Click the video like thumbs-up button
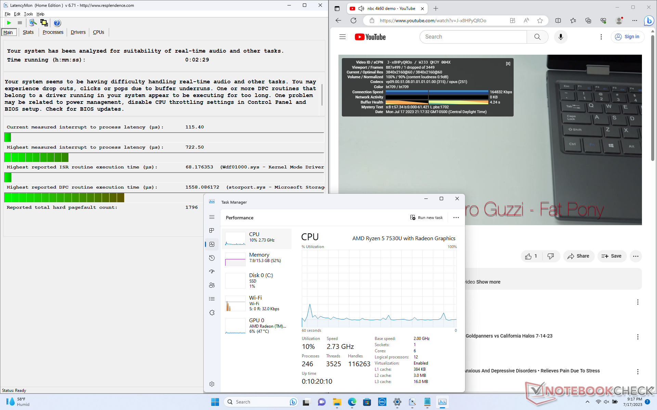657x410 pixels. pyautogui.click(x=531, y=256)
